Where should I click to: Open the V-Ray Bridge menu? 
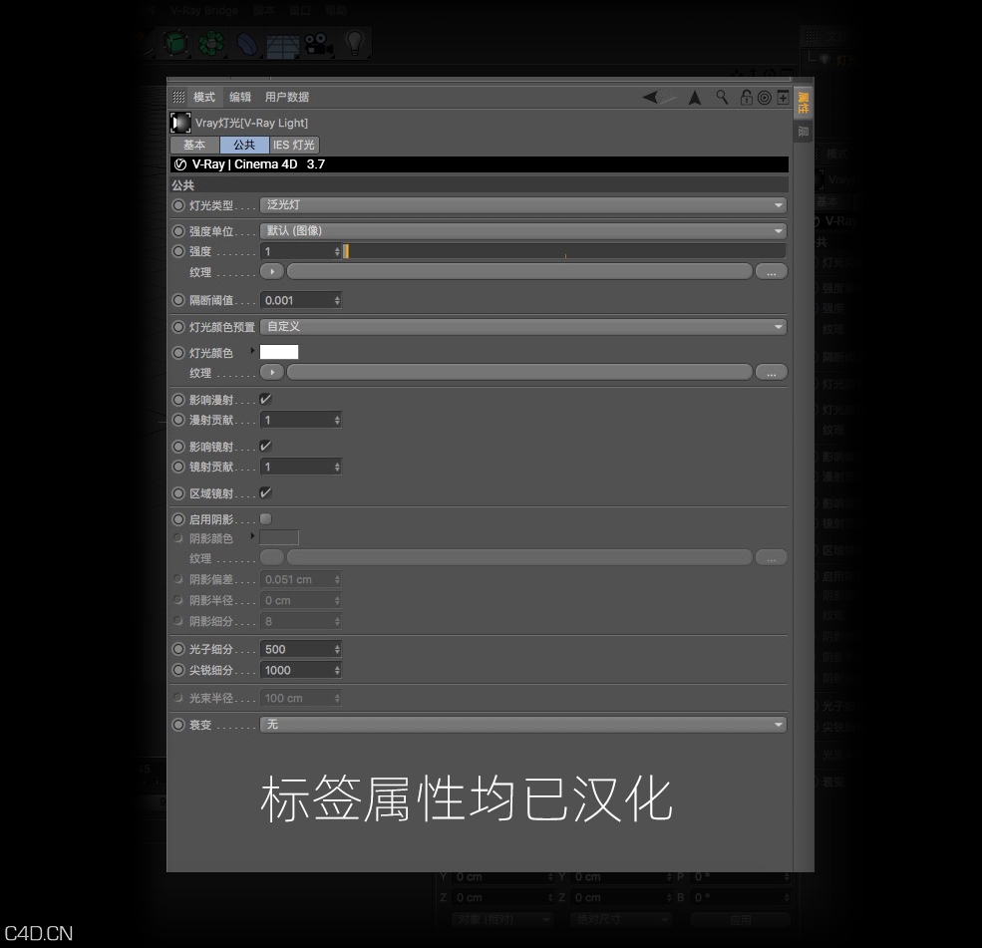coord(204,11)
